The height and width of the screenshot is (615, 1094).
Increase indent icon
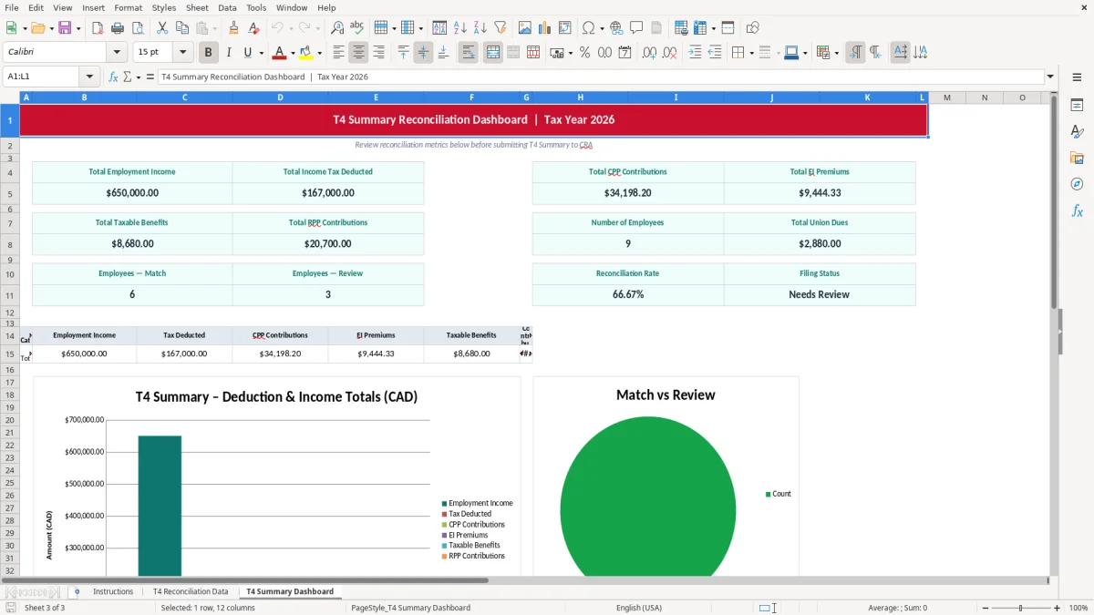pyautogui.click(x=695, y=53)
